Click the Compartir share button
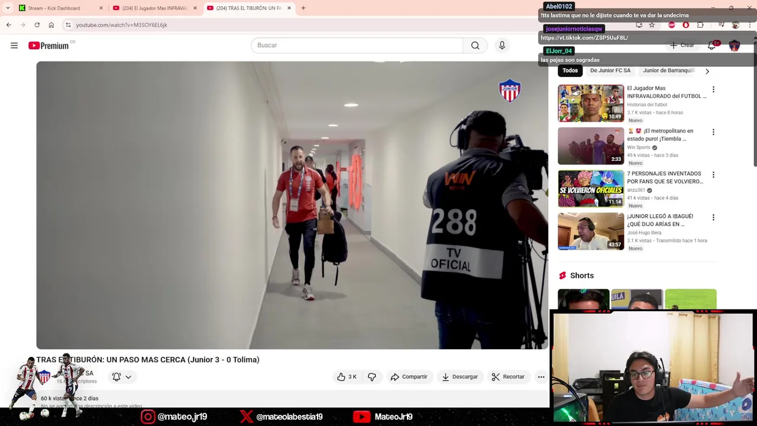This screenshot has width=757, height=426. [409, 377]
